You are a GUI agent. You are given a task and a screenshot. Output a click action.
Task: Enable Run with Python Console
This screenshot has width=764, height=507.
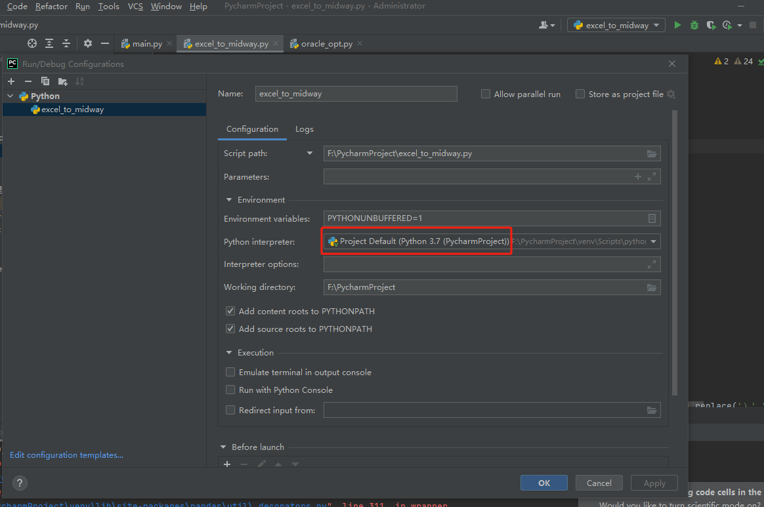click(x=230, y=390)
